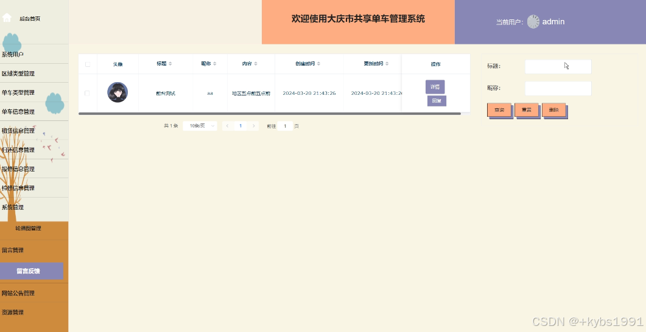Click the 前台测试 title cell
The image size is (646, 332).
pyautogui.click(x=166, y=94)
